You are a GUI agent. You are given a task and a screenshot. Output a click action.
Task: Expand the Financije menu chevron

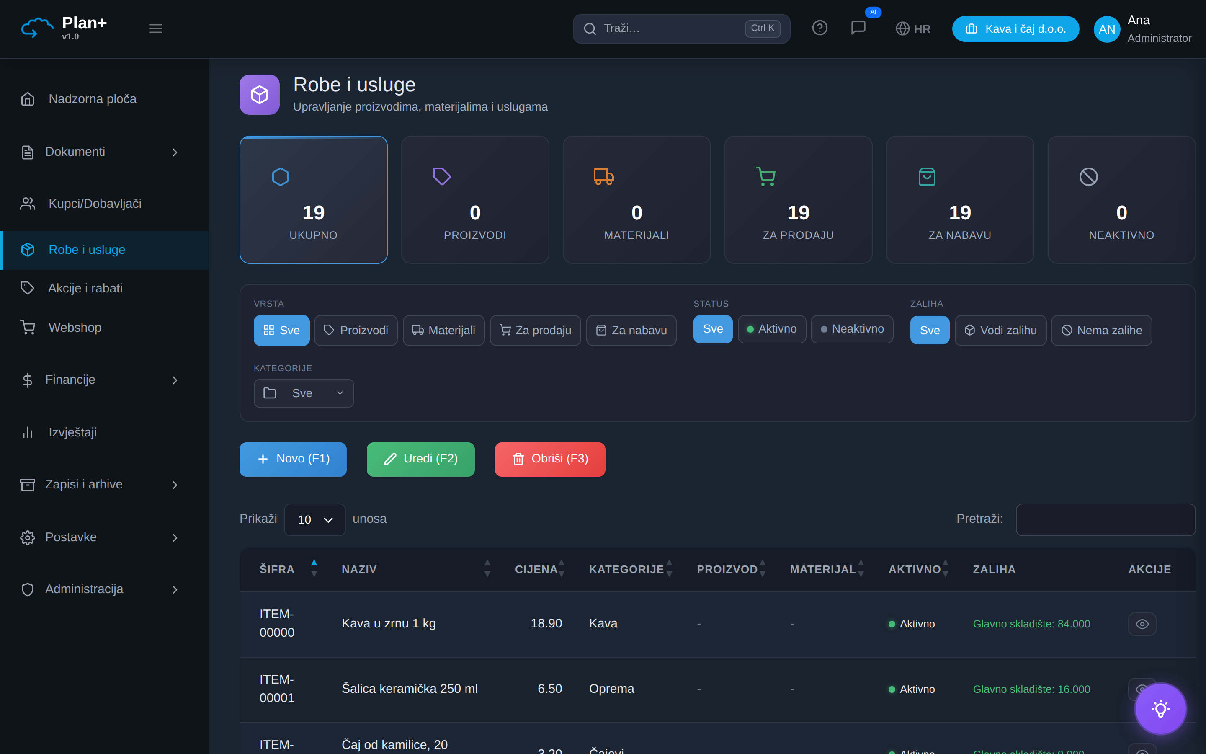point(175,380)
